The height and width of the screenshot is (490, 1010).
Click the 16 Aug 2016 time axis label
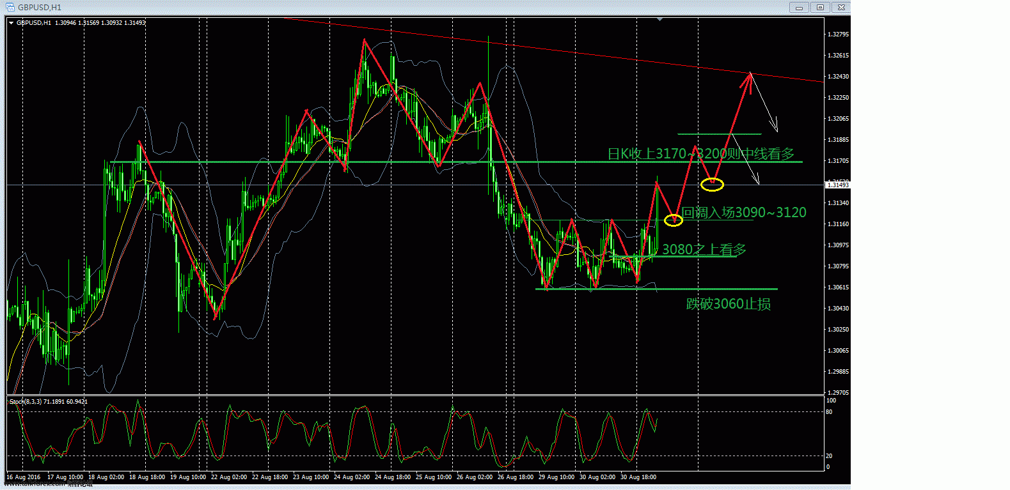[23, 477]
